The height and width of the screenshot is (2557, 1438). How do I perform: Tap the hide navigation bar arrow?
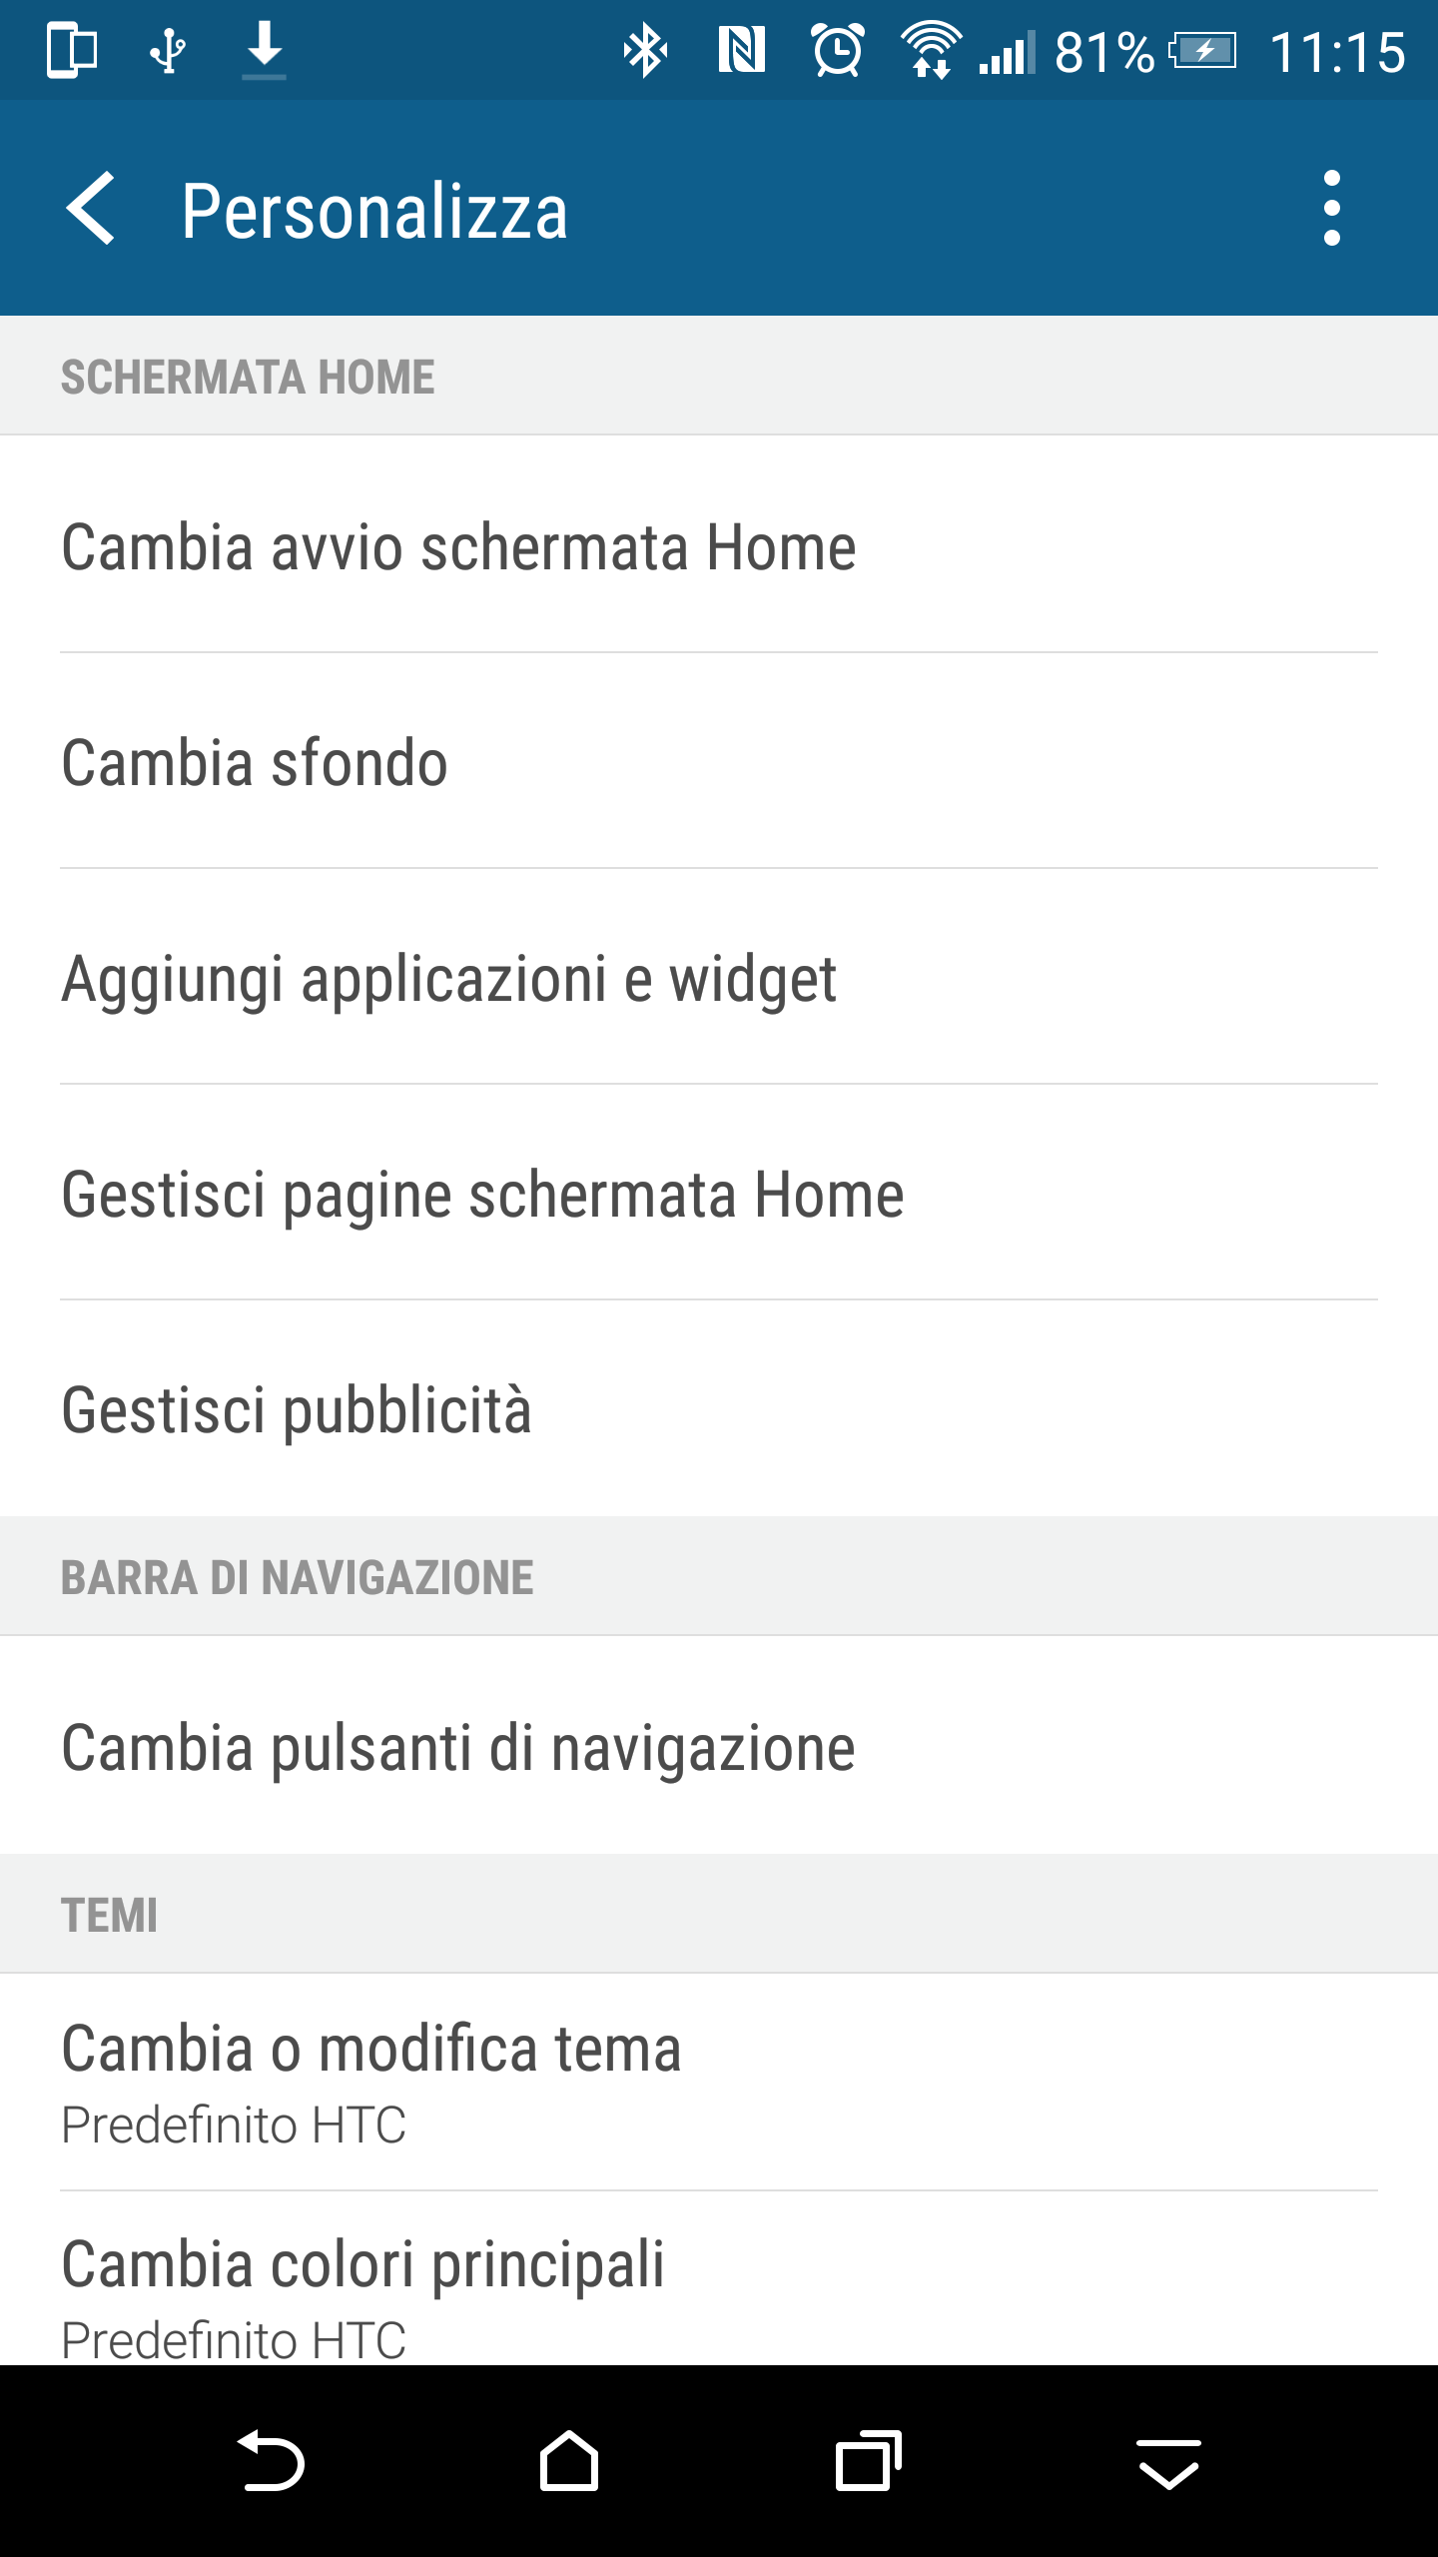1168,2461
